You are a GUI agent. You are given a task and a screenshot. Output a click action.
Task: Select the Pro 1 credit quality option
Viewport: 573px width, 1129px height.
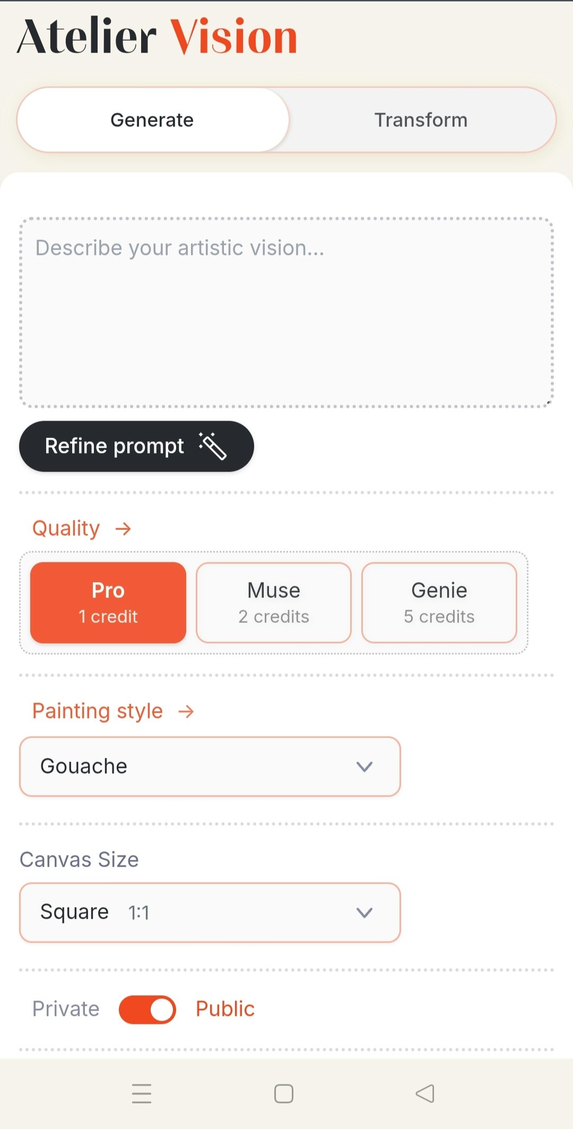coord(108,603)
